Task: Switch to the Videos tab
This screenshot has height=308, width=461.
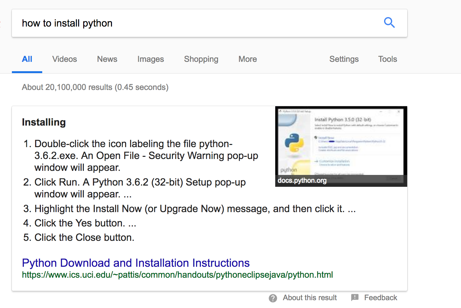Action: coord(64,59)
